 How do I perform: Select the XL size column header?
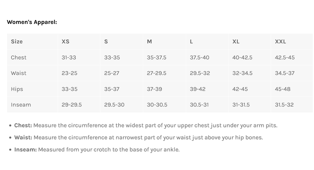tap(236, 41)
